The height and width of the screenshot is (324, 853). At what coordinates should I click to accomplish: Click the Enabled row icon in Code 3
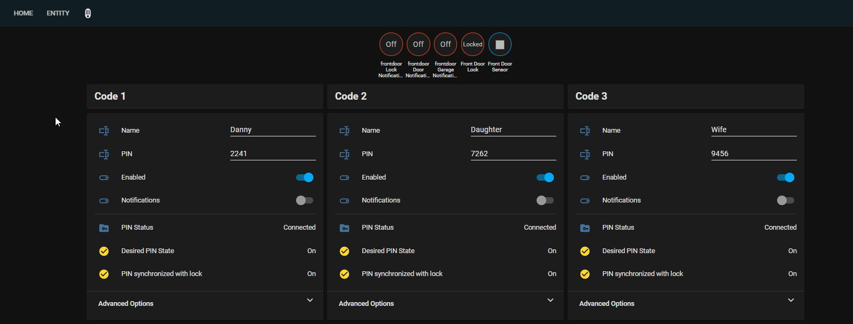coord(585,177)
